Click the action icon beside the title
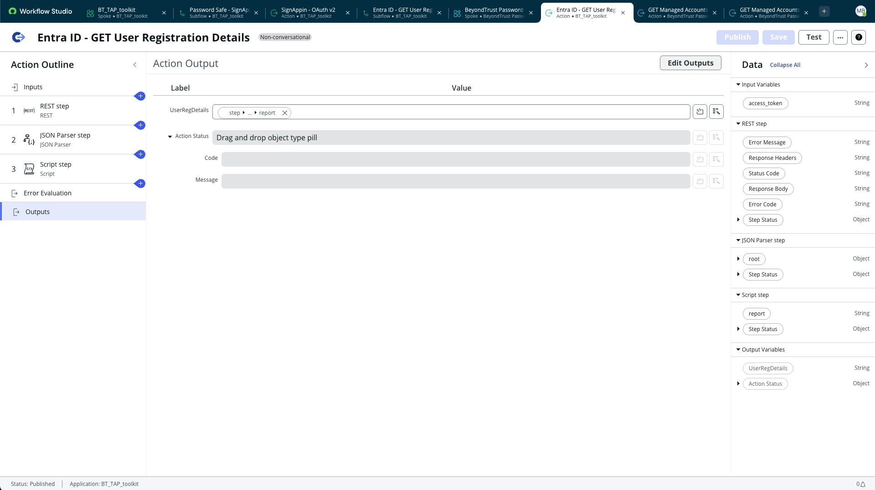This screenshot has height=490, width=875. coord(18,37)
